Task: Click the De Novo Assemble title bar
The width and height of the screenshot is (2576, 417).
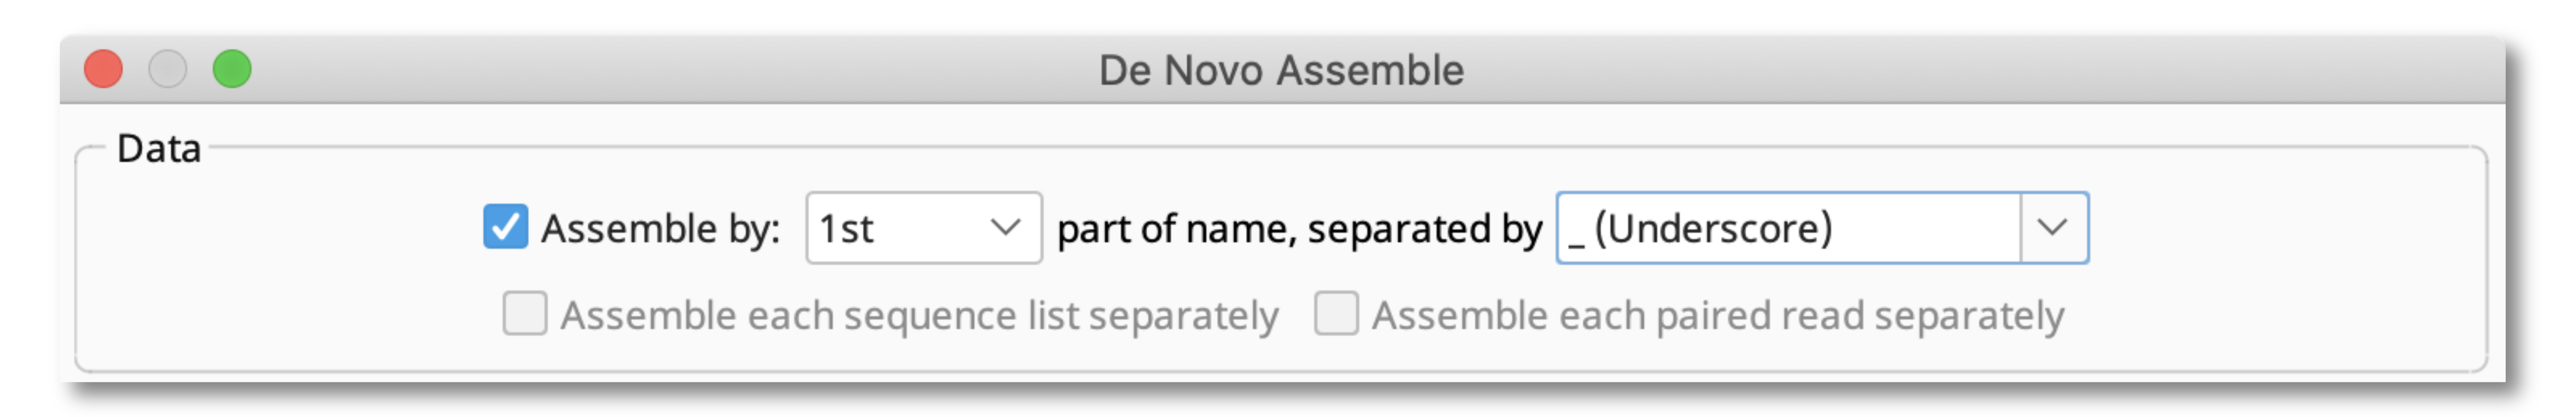Action: [1282, 70]
